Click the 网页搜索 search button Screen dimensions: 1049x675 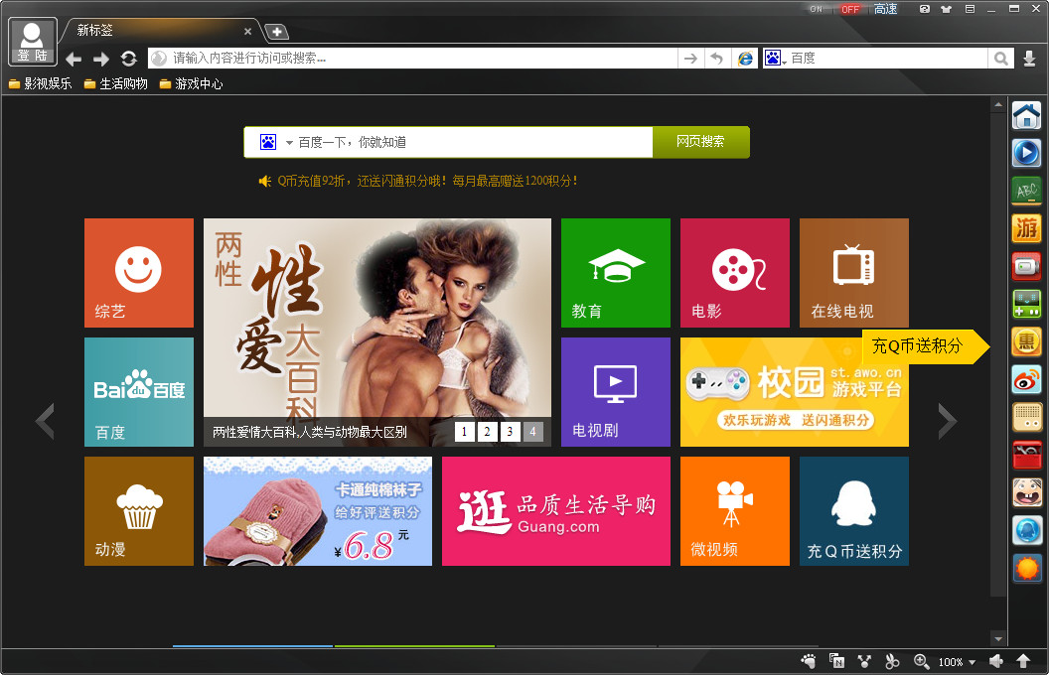[700, 142]
